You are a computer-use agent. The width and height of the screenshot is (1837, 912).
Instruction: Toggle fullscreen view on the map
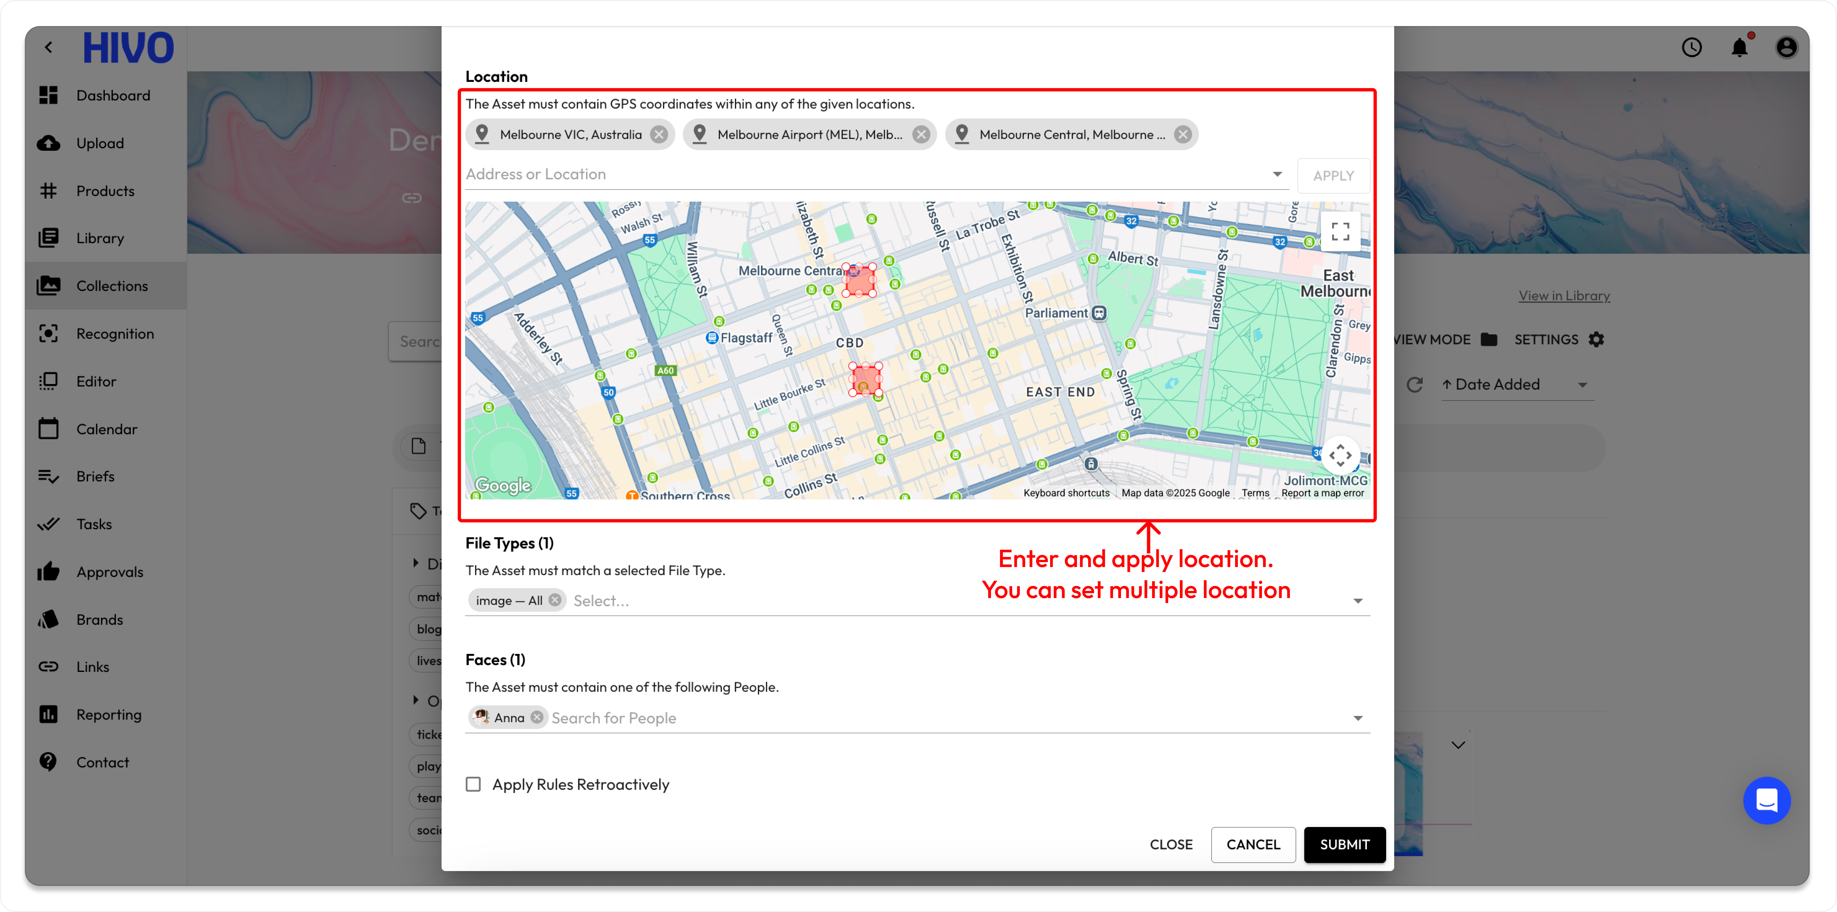[x=1340, y=231]
